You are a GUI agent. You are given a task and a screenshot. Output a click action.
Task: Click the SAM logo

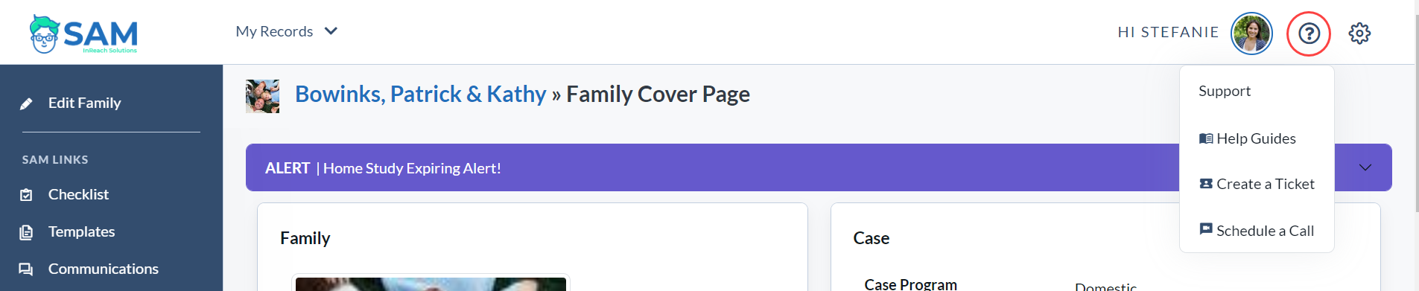tap(83, 34)
